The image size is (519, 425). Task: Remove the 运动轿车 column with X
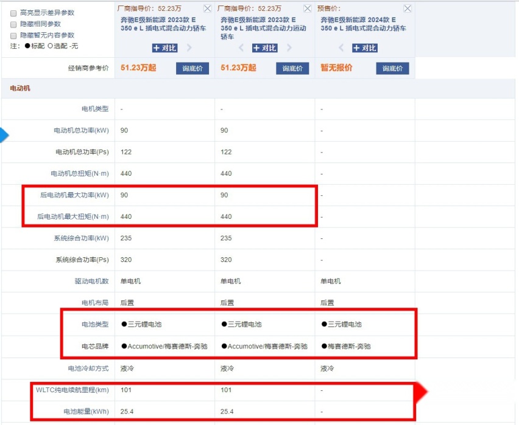point(308,9)
